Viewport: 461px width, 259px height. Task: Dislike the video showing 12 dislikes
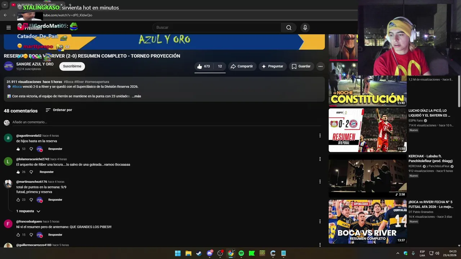pyautogui.click(x=220, y=66)
